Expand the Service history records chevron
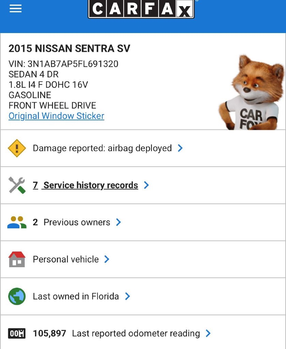Viewport: 286px width, 349px height. (x=147, y=185)
